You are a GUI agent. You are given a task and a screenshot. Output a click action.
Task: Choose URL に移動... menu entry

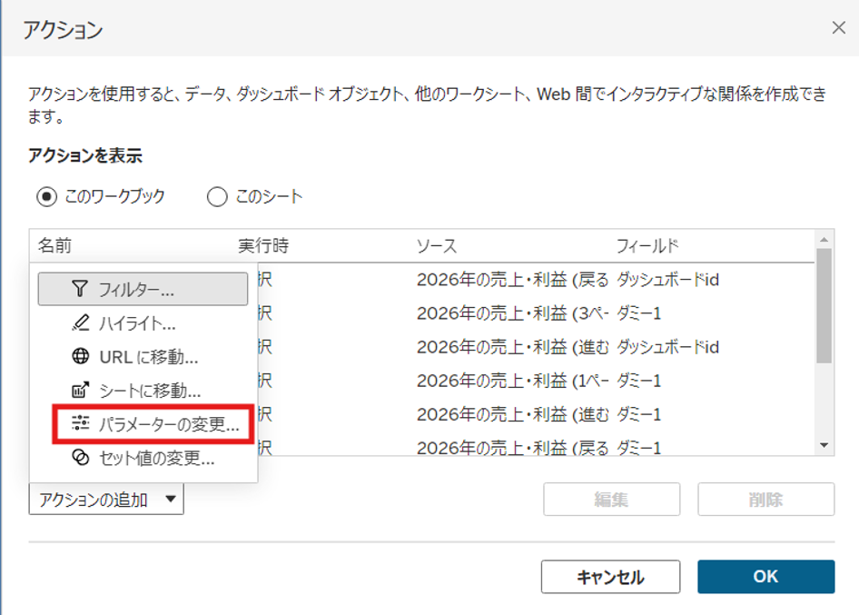point(143,357)
